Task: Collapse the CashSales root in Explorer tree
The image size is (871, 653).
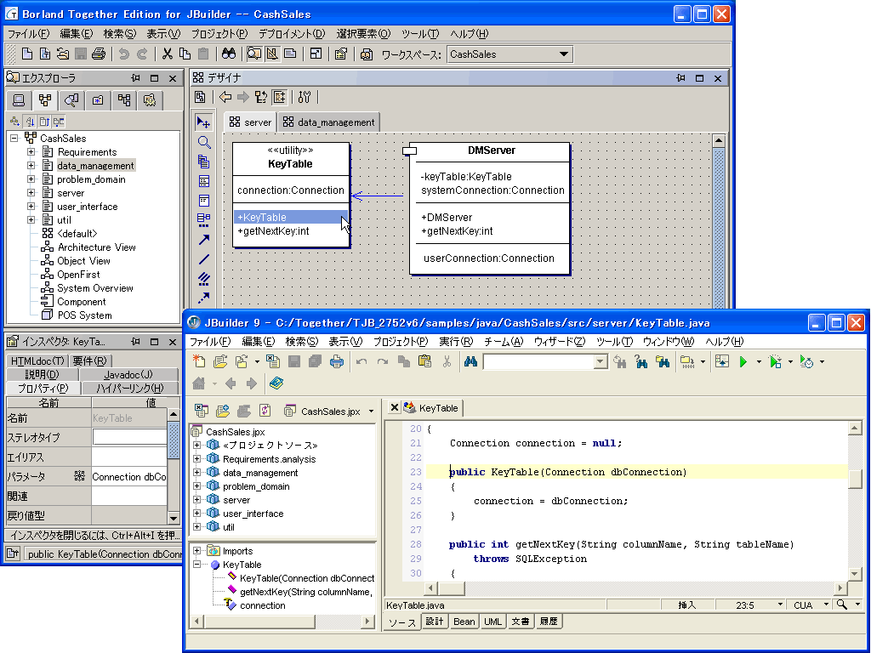Action: (x=14, y=139)
